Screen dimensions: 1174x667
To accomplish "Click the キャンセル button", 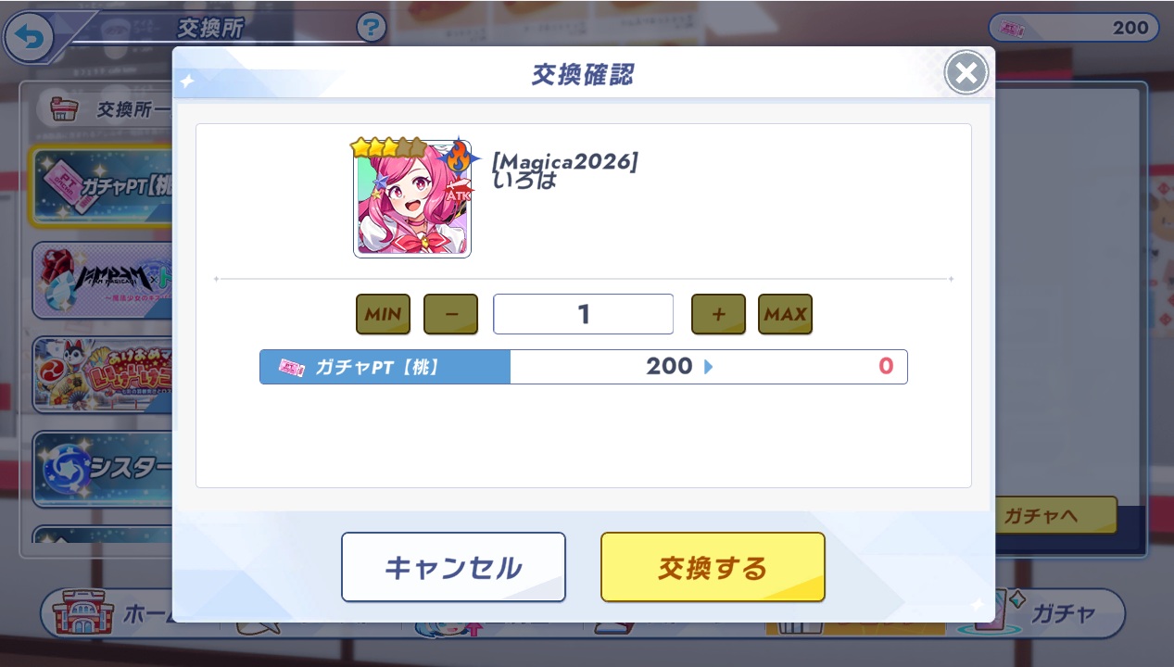I will tap(453, 567).
